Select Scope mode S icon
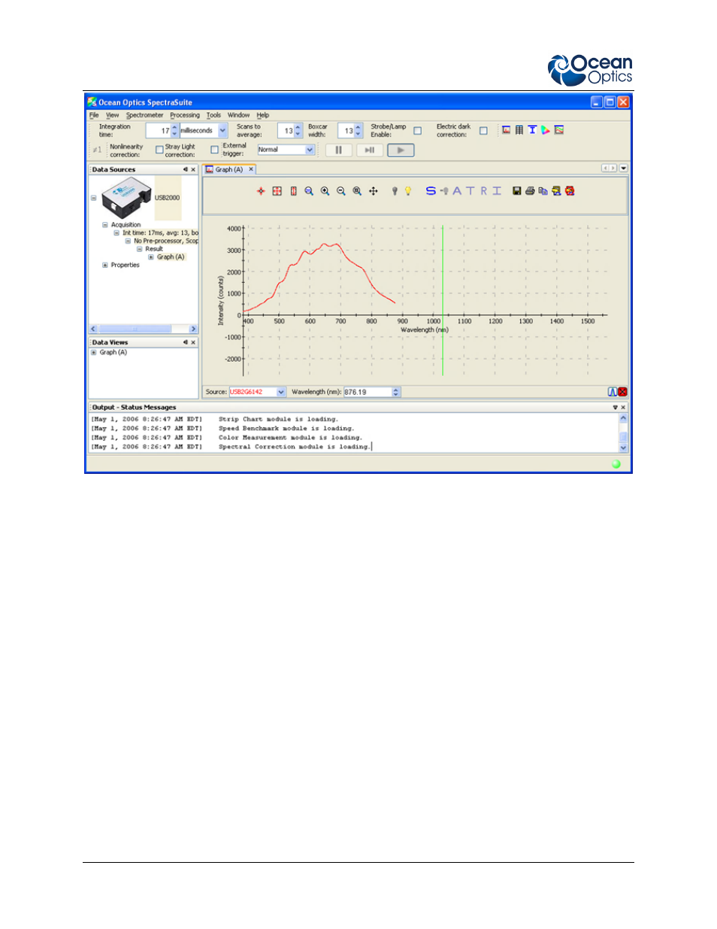This screenshot has height=929, width=717. [x=430, y=191]
